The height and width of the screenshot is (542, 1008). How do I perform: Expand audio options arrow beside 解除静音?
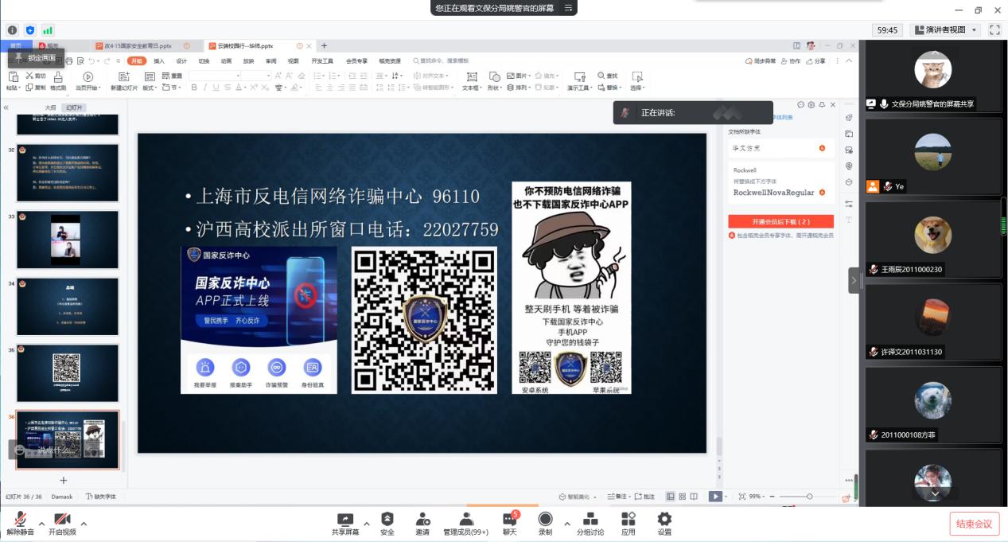[x=42, y=523]
